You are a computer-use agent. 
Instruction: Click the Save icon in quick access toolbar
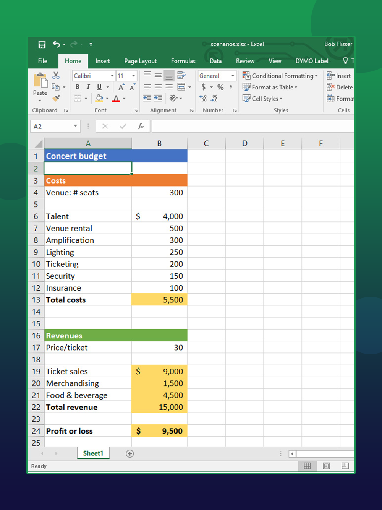(x=42, y=44)
